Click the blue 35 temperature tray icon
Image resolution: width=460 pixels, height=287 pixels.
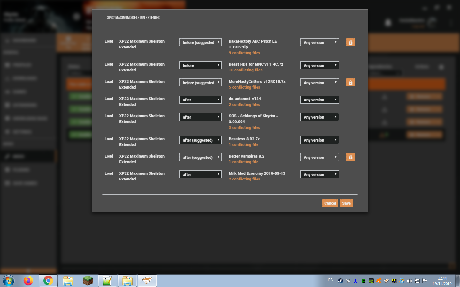click(356, 281)
